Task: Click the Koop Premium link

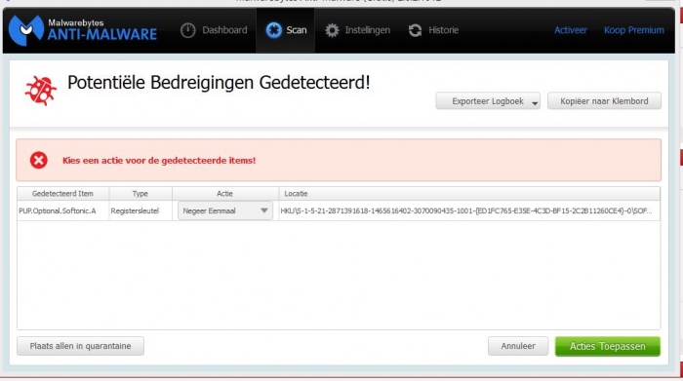Action: tap(634, 30)
